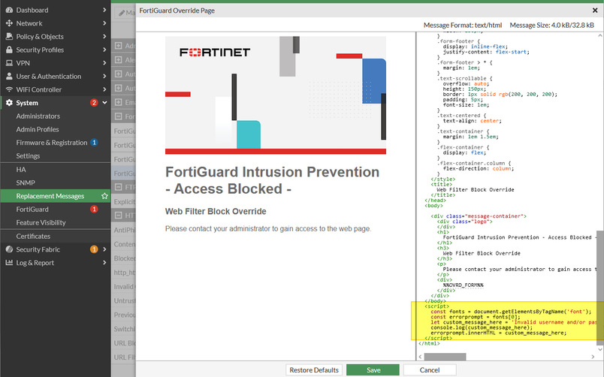Click the 'Message Format: text/html' label
This screenshot has width=604, height=377.
point(463,25)
